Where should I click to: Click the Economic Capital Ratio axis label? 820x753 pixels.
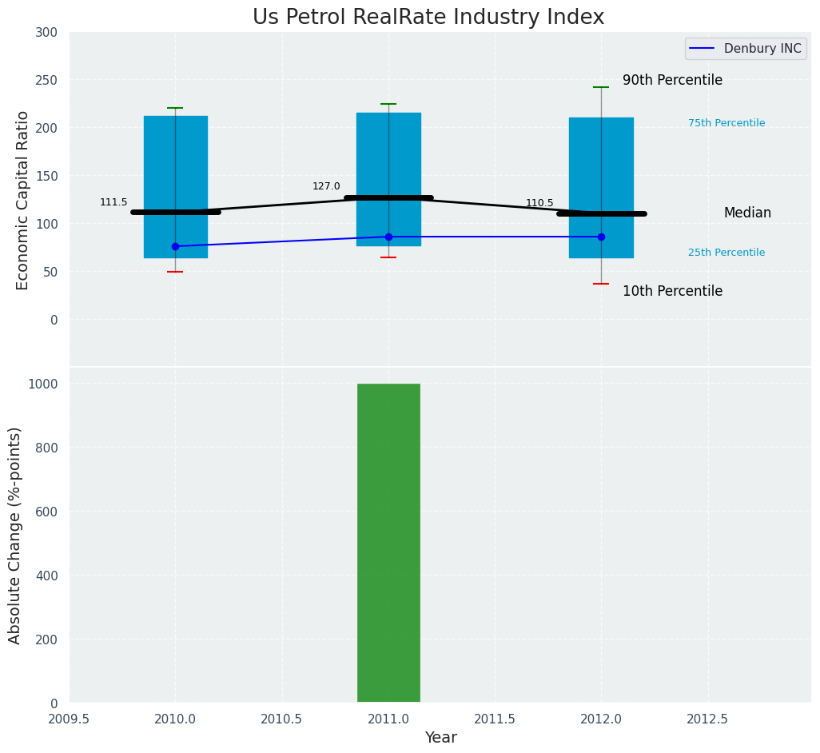tap(22, 200)
